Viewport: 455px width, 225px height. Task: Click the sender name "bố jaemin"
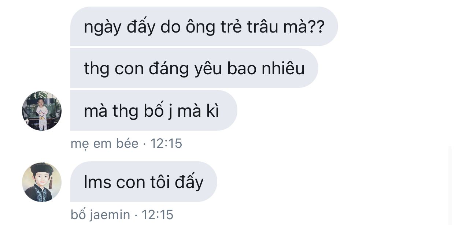(100, 215)
